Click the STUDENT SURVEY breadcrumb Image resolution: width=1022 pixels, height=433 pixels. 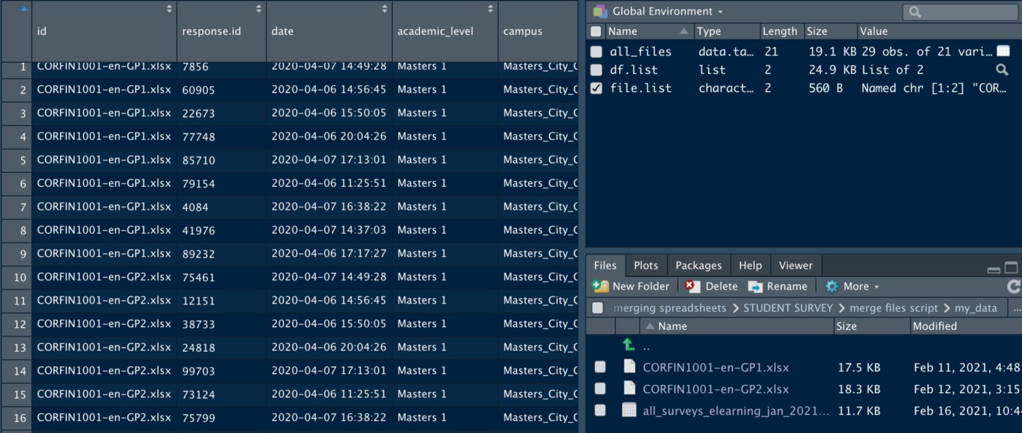(788, 308)
